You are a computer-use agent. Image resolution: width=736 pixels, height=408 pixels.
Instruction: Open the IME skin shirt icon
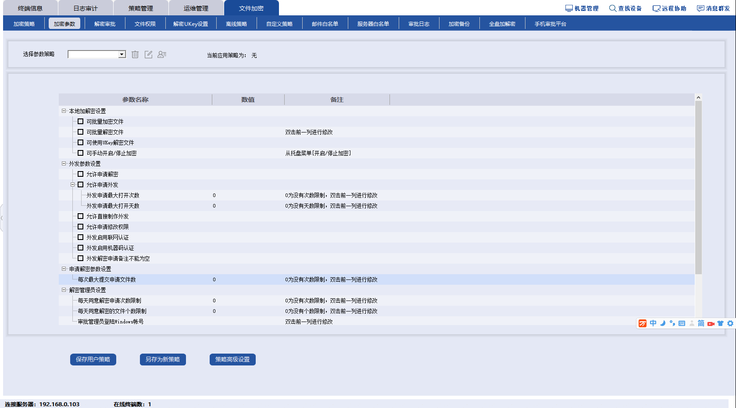click(720, 323)
